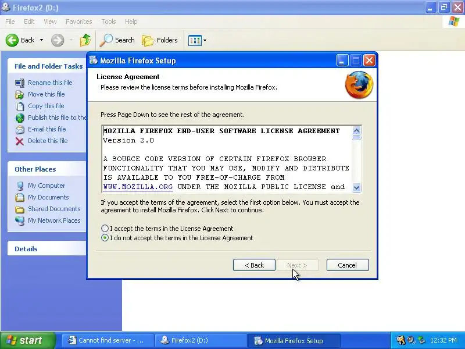Open the File menu
This screenshot has height=349, width=465.
(10, 22)
